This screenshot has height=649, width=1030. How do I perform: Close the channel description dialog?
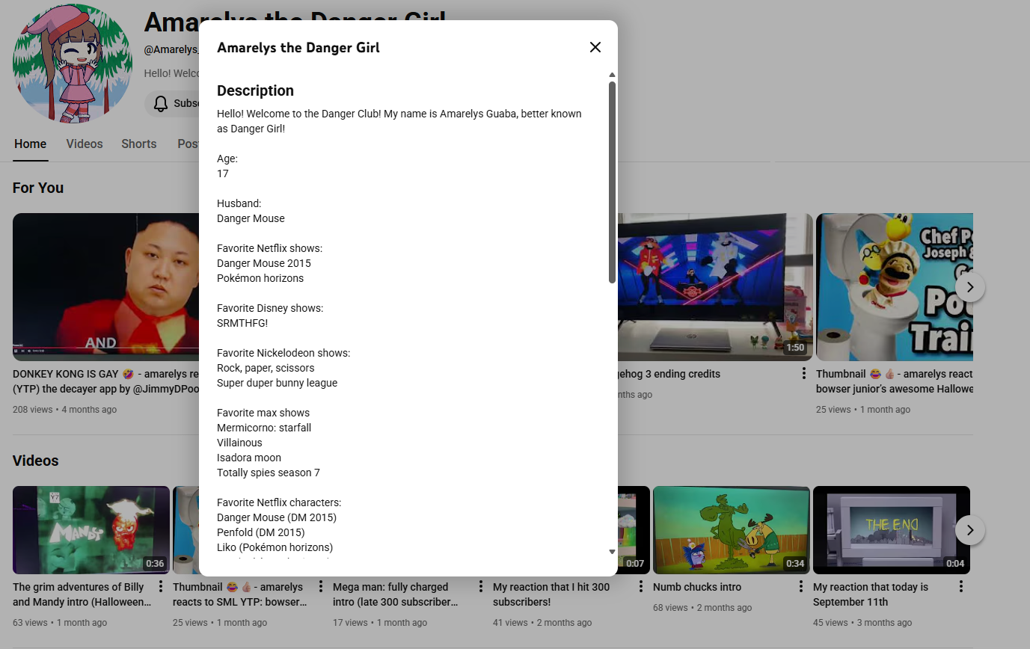click(595, 47)
